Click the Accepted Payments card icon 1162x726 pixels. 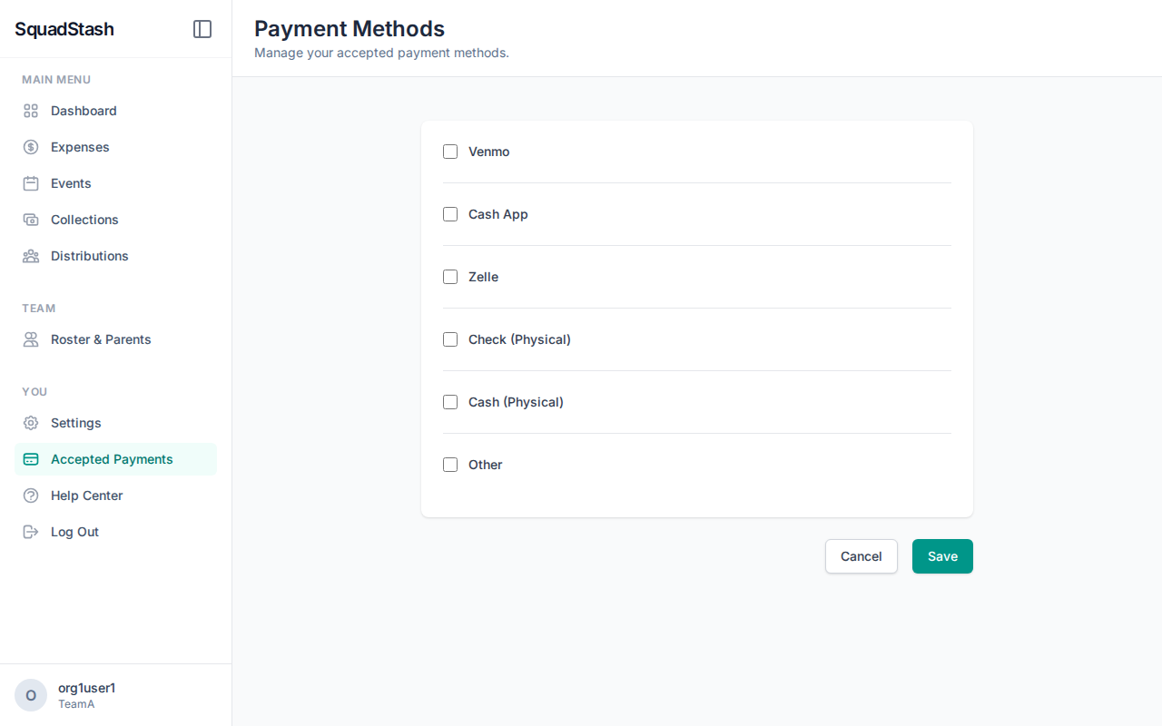pyautogui.click(x=30, y=459)
